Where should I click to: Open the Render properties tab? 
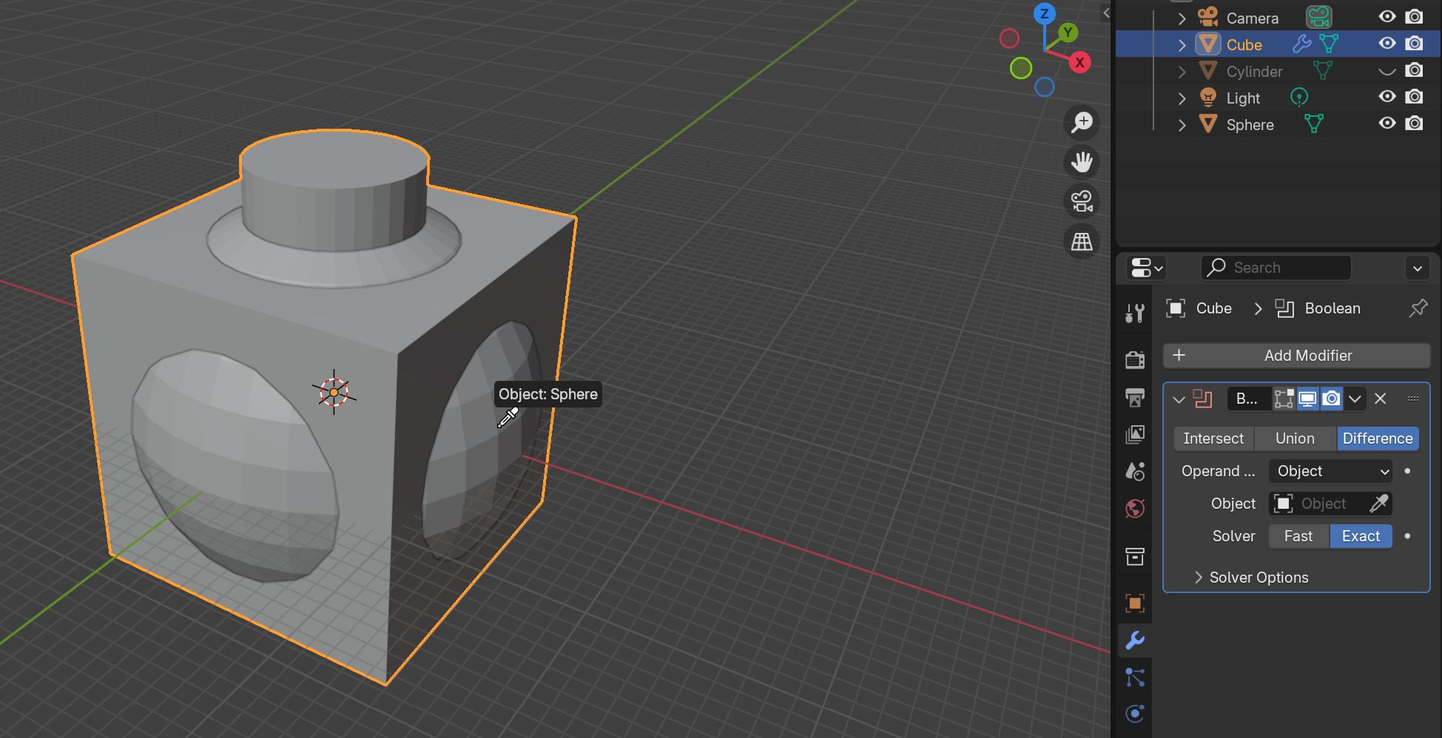pyautogui.click(x=1134, y=360)
